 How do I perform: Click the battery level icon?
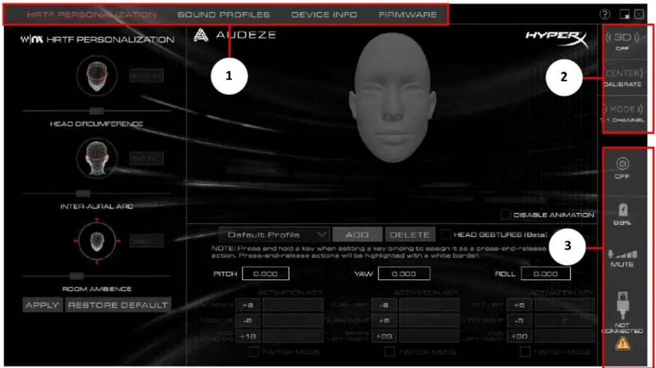pyautogui.click(x=622, y=209)
